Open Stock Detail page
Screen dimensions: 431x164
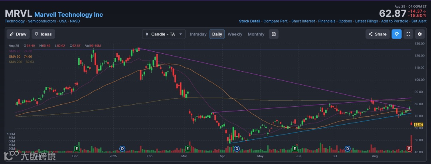click(249, 21)
